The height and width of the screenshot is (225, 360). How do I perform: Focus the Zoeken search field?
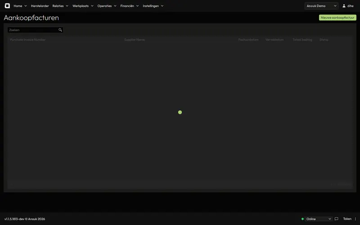coord(35,30)
